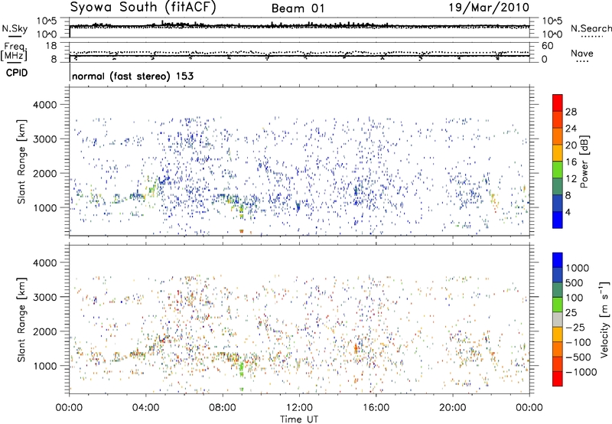The image size is (612, 424).
Task: Click the 'Nave' legend label
Action: pos(582,53)
